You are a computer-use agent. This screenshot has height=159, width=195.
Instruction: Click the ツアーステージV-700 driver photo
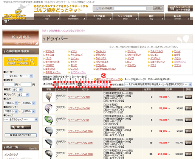49,109
